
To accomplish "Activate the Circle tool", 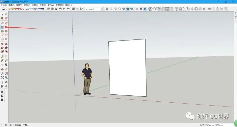I will [2, 31].
